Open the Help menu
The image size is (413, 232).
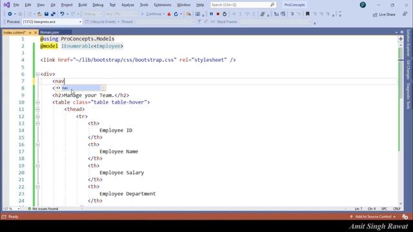pyautogui.click(x=200, y=5)
